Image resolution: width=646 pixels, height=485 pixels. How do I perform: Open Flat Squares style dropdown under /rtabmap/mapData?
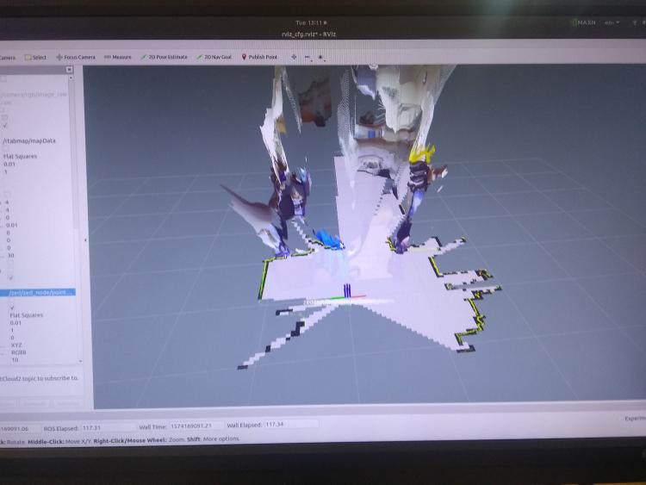21,156
